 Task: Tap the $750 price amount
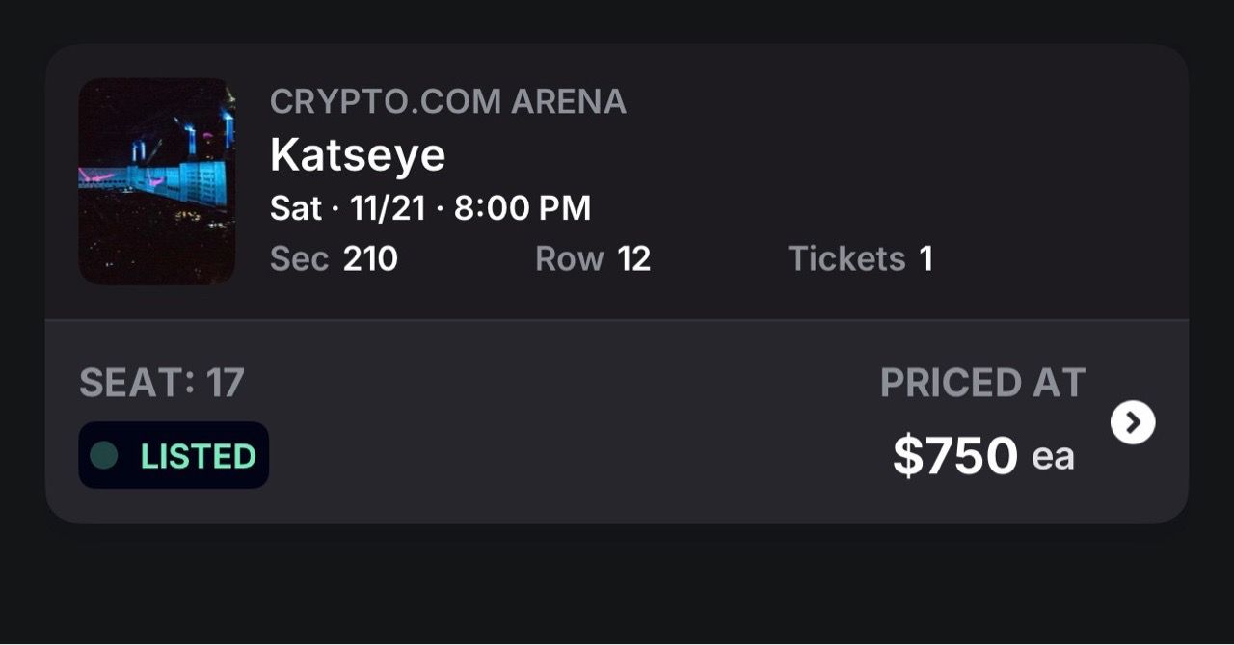click(x=955, y=455)
